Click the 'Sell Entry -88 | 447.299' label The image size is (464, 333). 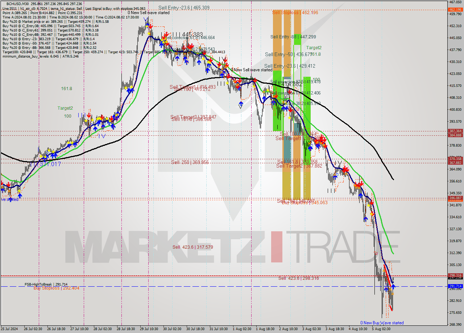pos(293,37)
